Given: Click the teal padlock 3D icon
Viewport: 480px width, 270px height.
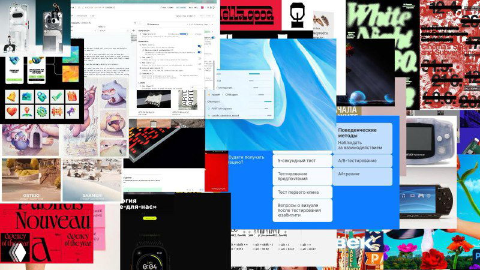Looking at the screenshot, I should tap(41, 97).
